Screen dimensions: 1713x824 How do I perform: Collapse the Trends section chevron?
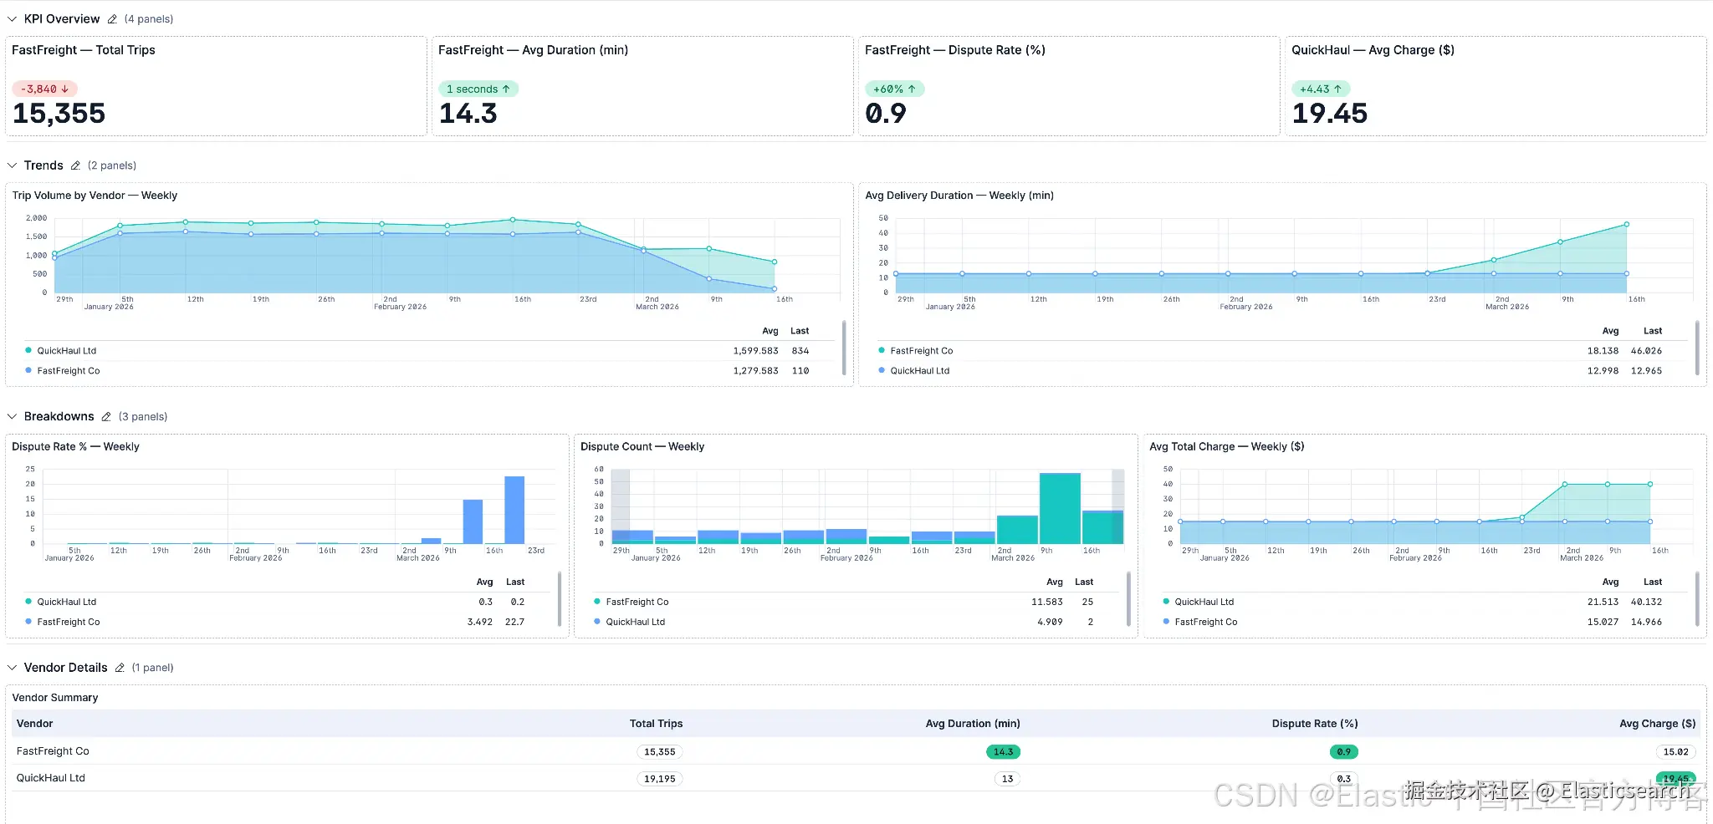13,165
